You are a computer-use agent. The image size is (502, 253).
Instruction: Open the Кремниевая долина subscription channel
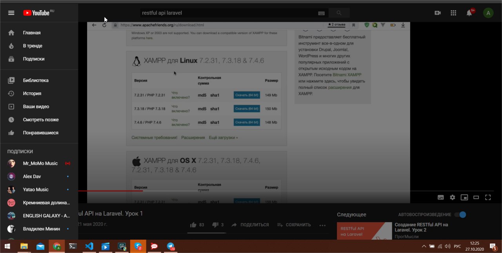point(39,202)
